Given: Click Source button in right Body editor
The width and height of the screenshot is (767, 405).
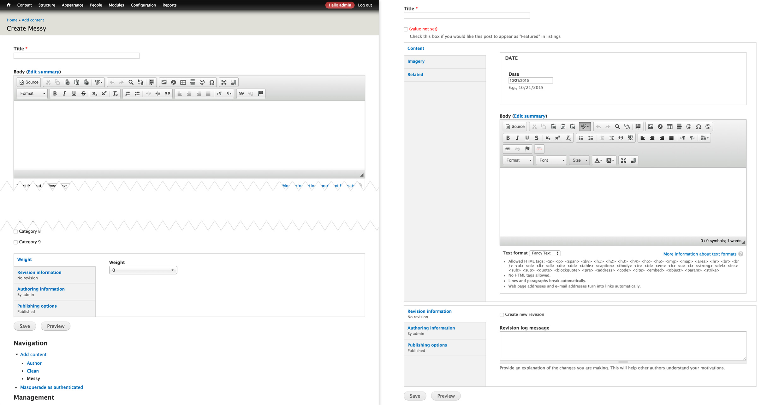Looking at the screenshot, I should click(515, 127).
